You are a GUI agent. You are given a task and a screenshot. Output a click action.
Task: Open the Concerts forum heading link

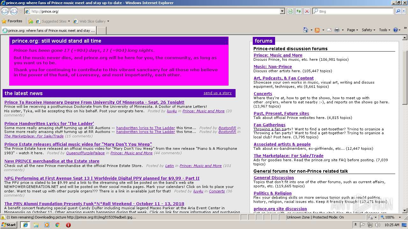click(x=263, y=94)
